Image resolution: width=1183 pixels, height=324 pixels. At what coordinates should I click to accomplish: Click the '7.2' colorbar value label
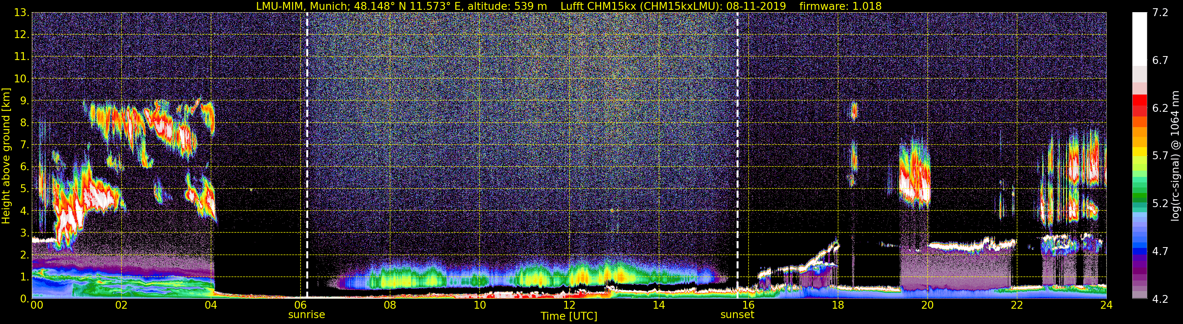point(1160,13)
